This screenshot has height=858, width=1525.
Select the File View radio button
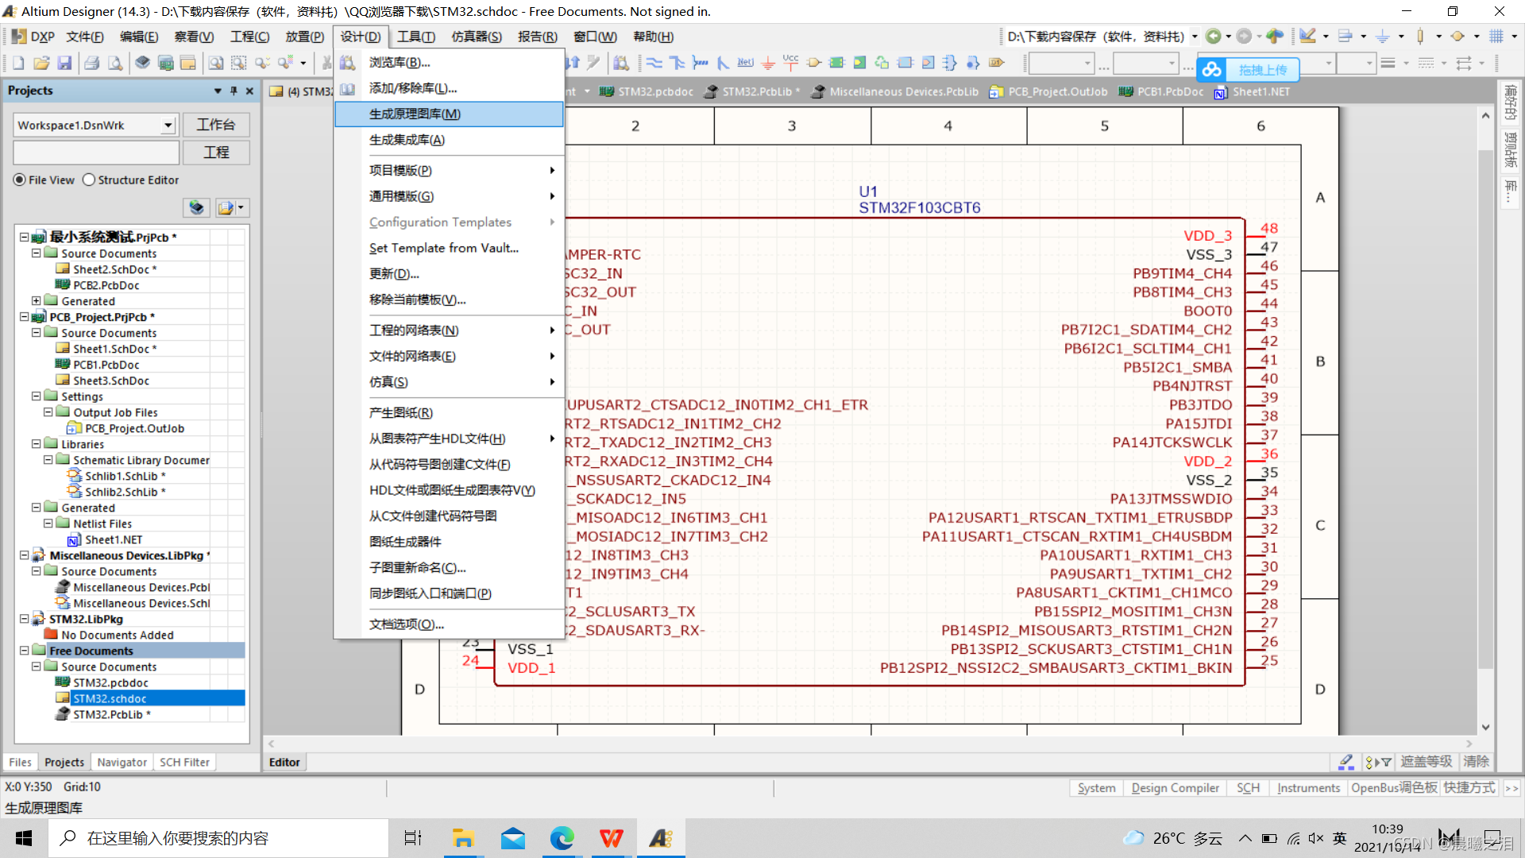point(20,180)
